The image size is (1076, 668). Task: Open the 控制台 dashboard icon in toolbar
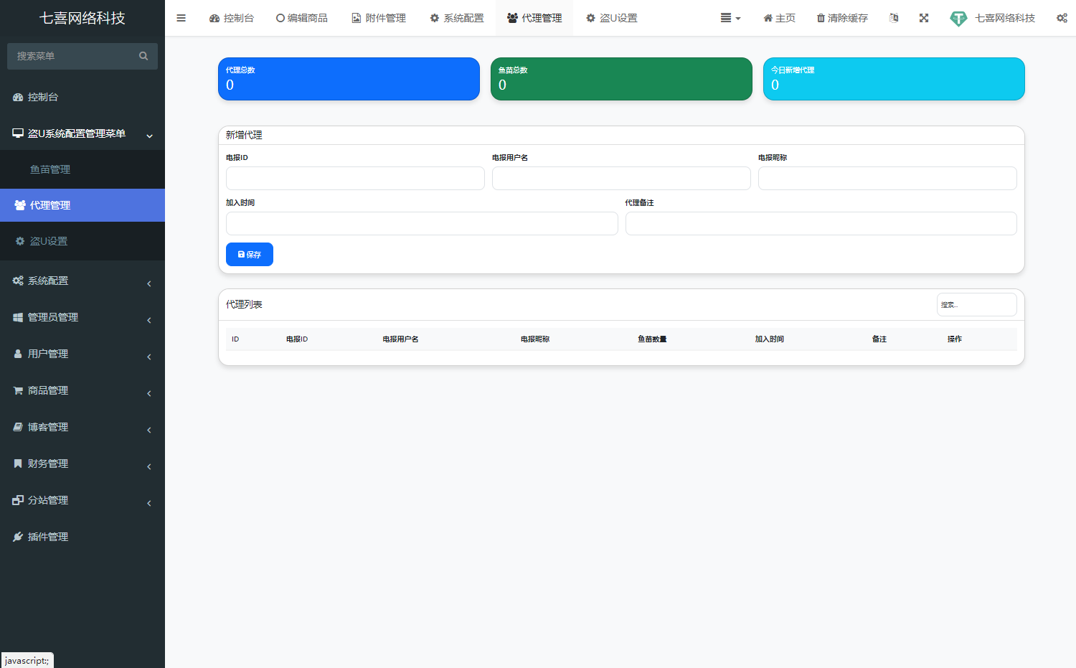tap(231, 18)
